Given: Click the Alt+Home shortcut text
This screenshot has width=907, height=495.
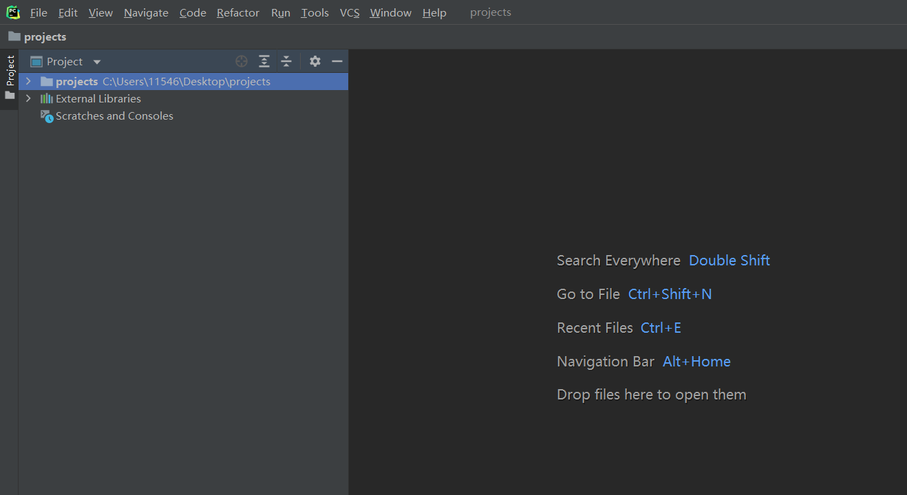Looking at the screenshot, I should [x=696, y=362].
